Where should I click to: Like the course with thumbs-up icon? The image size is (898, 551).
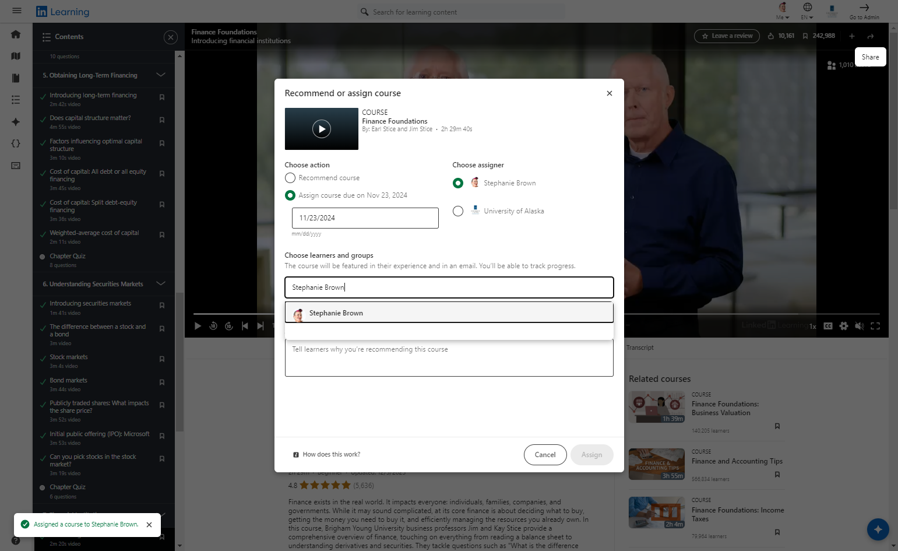point(771,36)
